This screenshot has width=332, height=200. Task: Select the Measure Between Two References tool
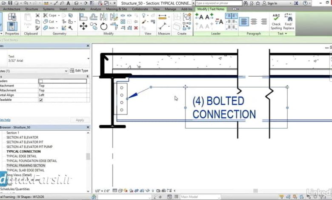[x=163, y=26]
